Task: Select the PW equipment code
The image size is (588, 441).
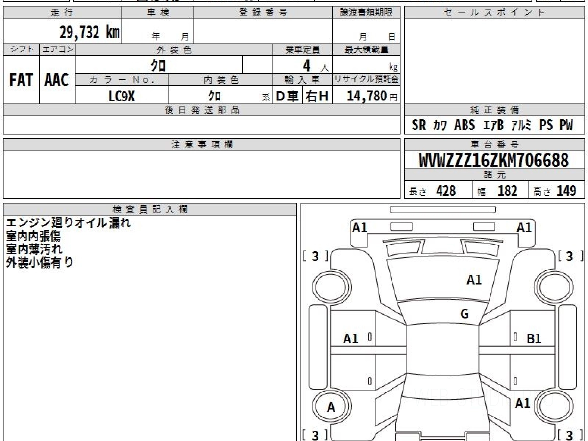Action: coord(566,125)
